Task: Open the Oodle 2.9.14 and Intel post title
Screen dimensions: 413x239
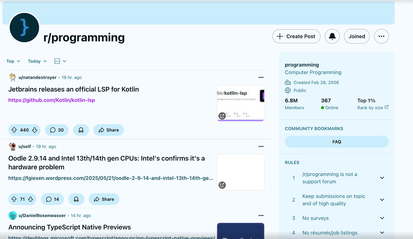Action: click(x=107, y=162)
